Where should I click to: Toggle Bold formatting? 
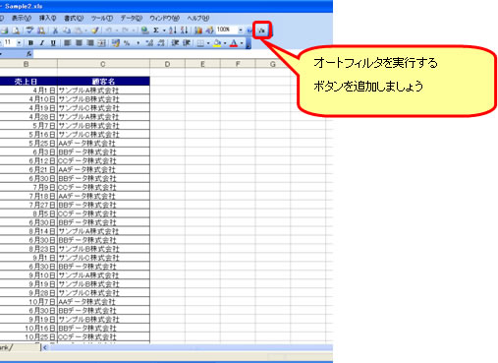(x=30, y=43)
